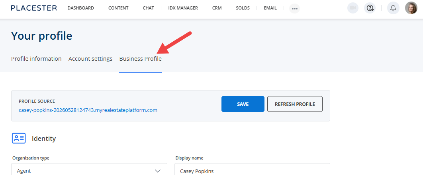Image resolution: width=423 pixels, height=175 pixels.
Task: Switch to Account settings tab
Action: 90,59
